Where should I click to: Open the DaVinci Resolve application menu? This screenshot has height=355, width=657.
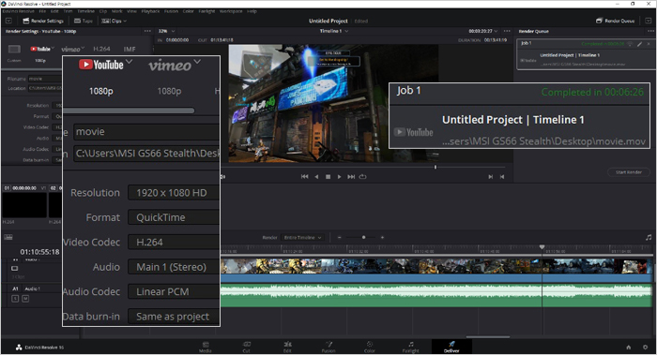18,11
